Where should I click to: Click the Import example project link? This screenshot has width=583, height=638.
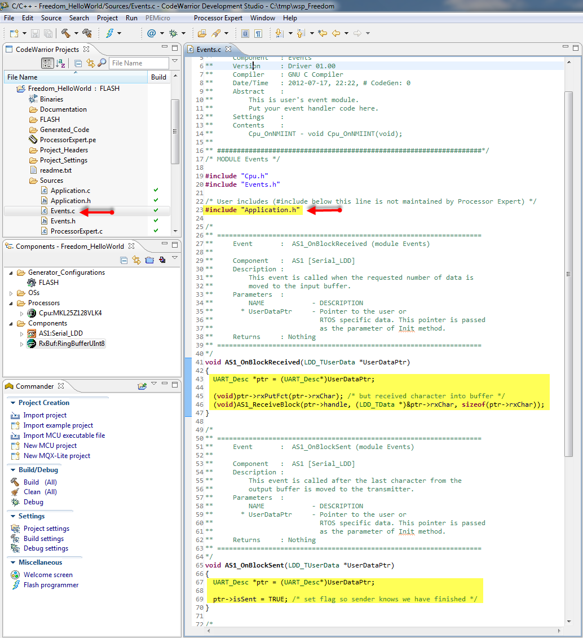[58, 425]
